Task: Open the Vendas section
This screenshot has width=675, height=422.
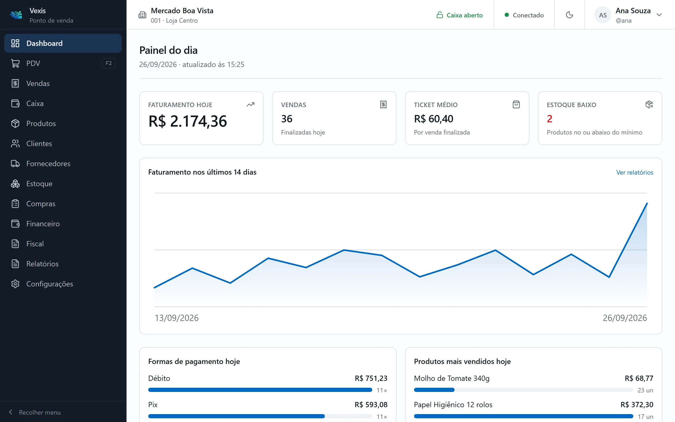Action: tap(63, 83)
